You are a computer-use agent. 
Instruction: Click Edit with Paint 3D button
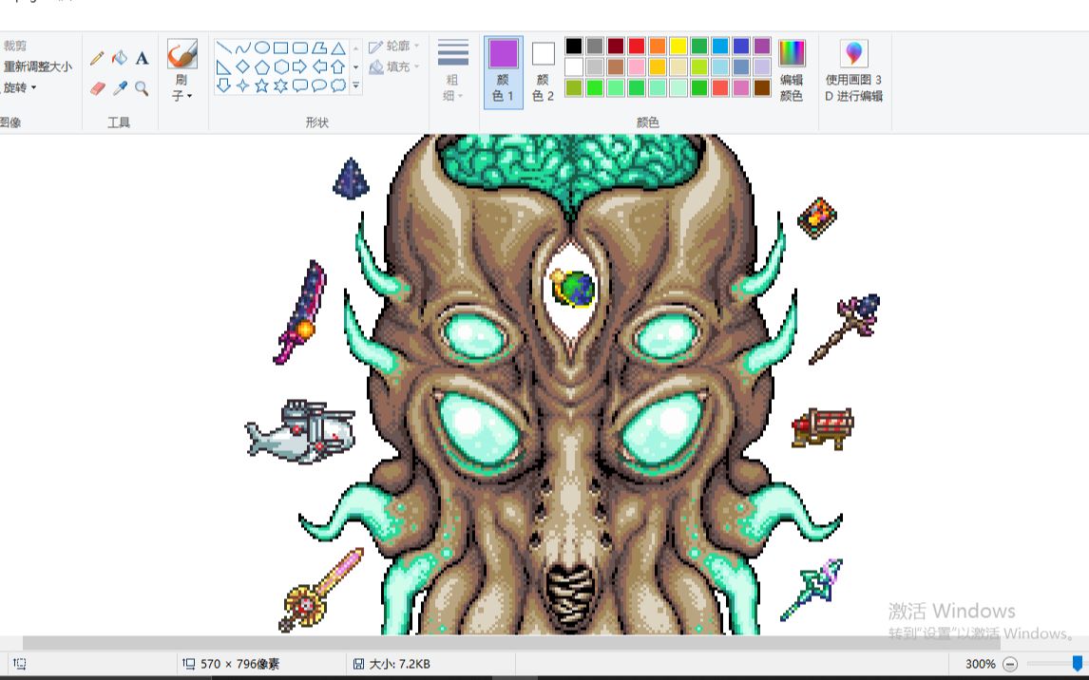tap(854, 71)
